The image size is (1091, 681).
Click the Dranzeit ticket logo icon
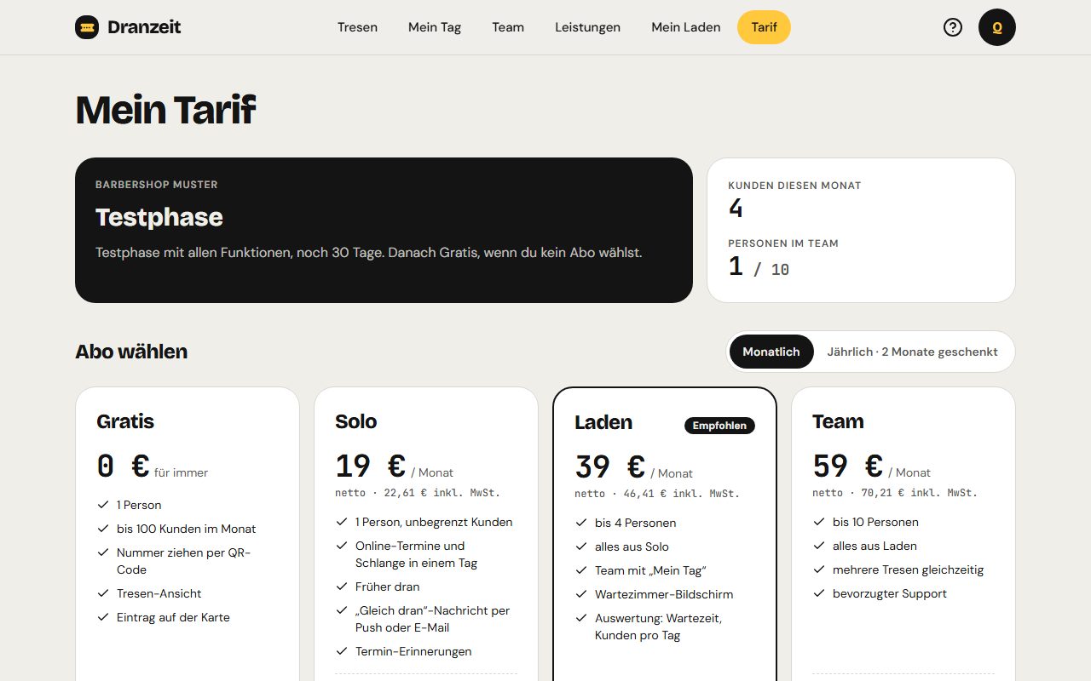87,27
